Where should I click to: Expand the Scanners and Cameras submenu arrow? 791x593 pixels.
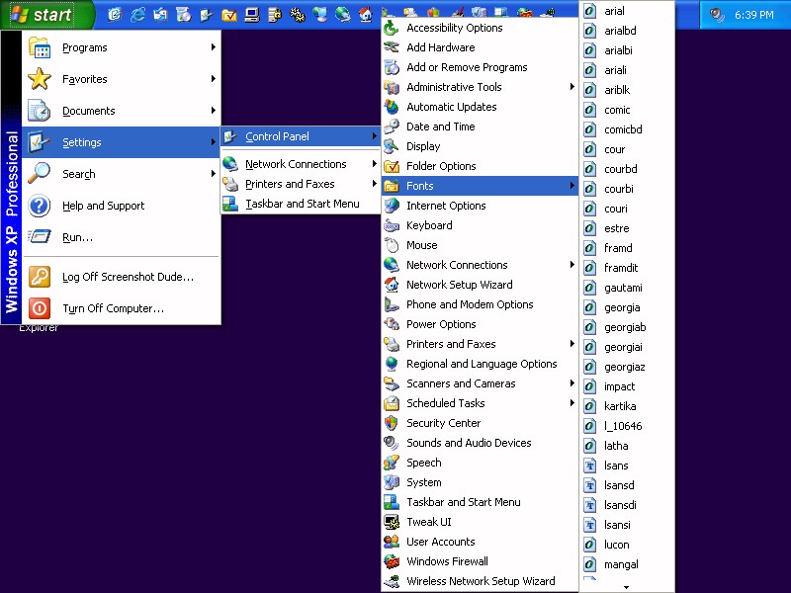571,383
